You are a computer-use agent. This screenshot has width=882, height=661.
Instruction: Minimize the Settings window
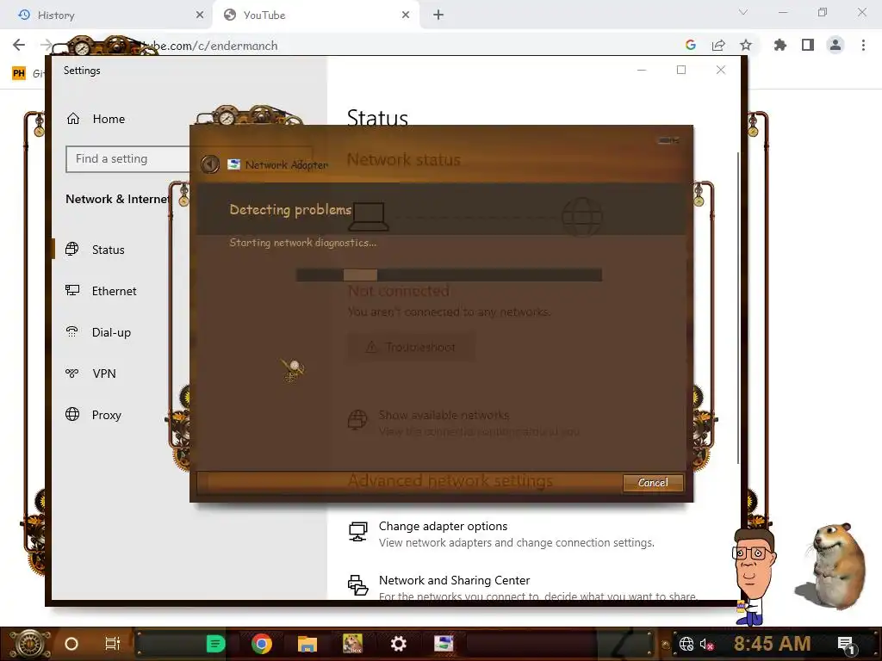(x=641, y=70)
